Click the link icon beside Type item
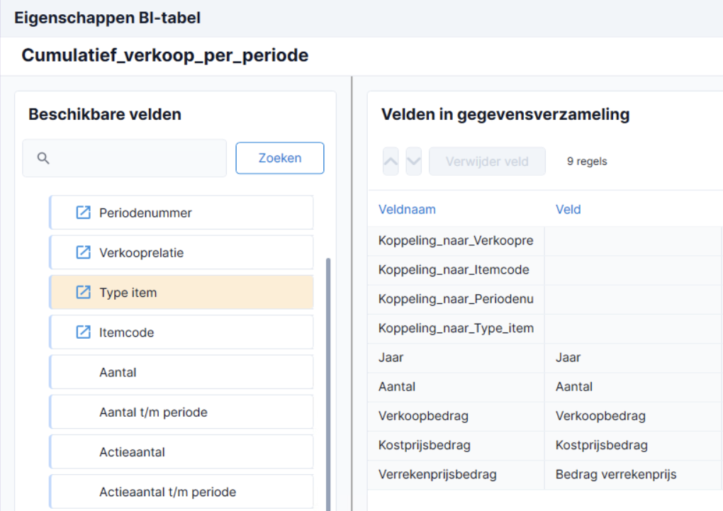The height and width of the screenshot is (511, 723). pos(83,293)
